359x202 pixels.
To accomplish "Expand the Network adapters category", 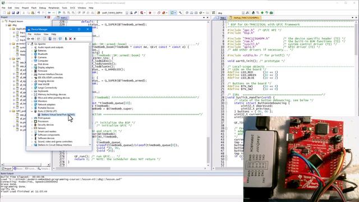I will 32,105.
